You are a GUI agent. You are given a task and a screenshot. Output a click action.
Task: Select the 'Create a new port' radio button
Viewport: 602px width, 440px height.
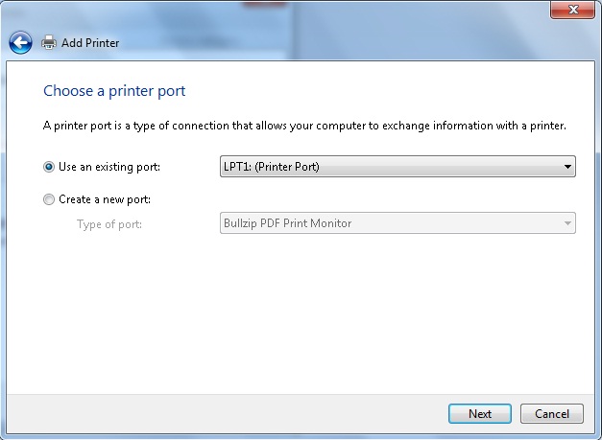point(49,199)
